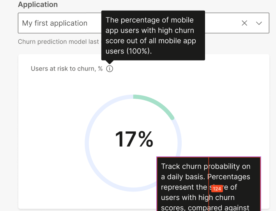Click the 'Application' field label
This screenshot has height=211, width=276.
tap(38, 5)
